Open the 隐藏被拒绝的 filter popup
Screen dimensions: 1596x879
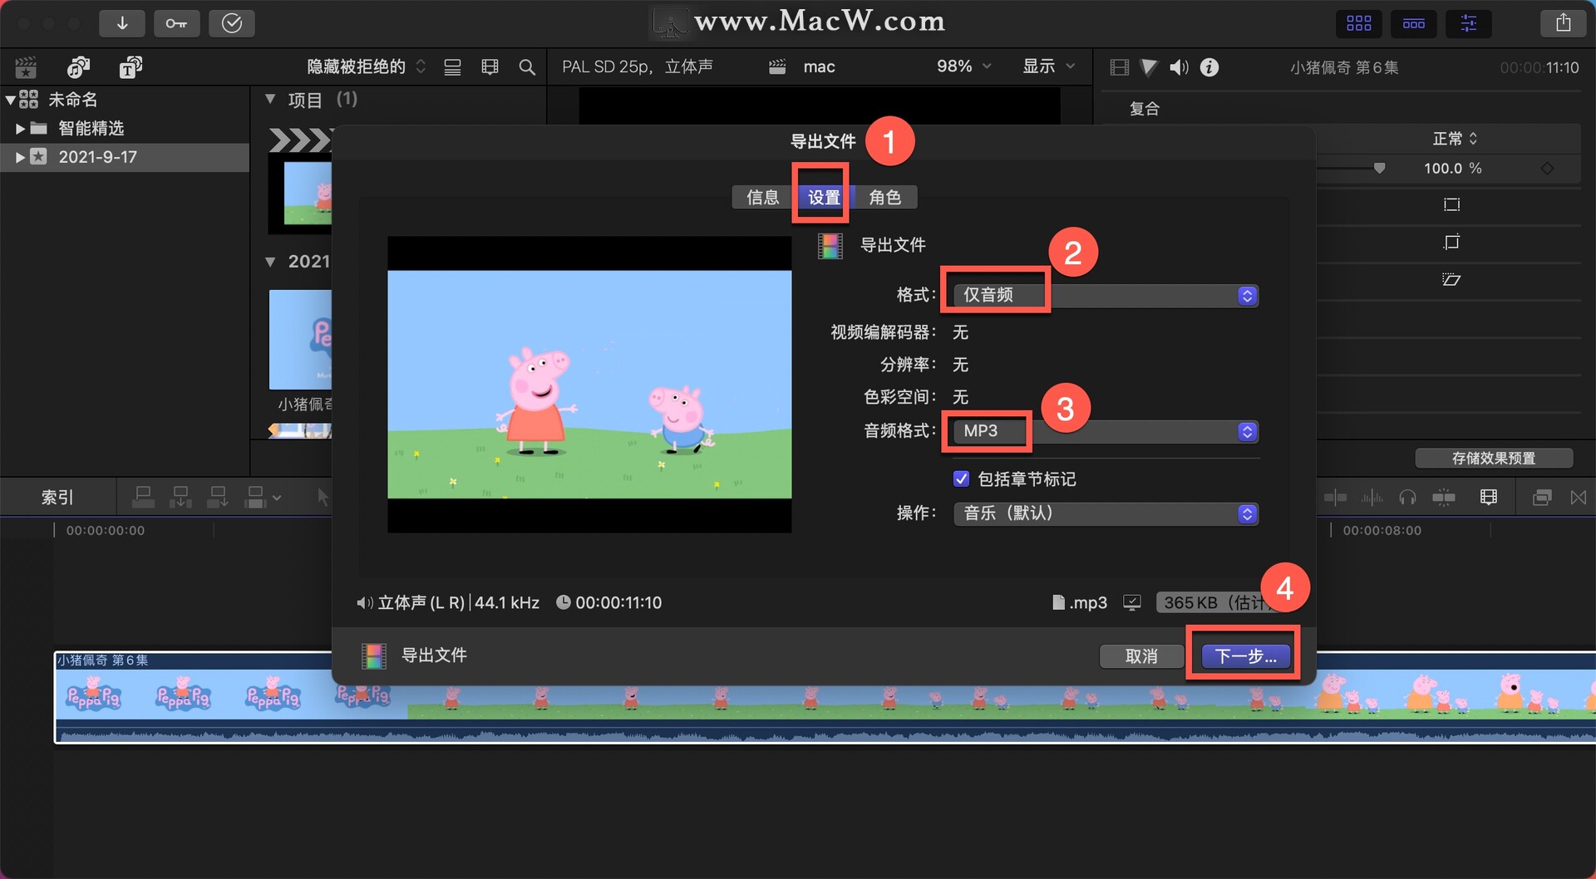click(x=366, y=67)
